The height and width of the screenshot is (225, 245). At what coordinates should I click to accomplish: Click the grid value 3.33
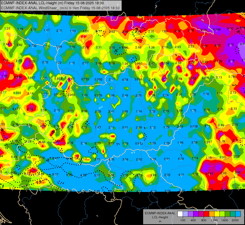click(x=152, y=111)
